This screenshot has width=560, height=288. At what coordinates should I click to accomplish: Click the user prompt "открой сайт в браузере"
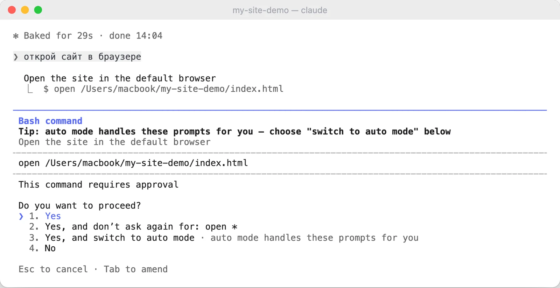click(83, 57)
